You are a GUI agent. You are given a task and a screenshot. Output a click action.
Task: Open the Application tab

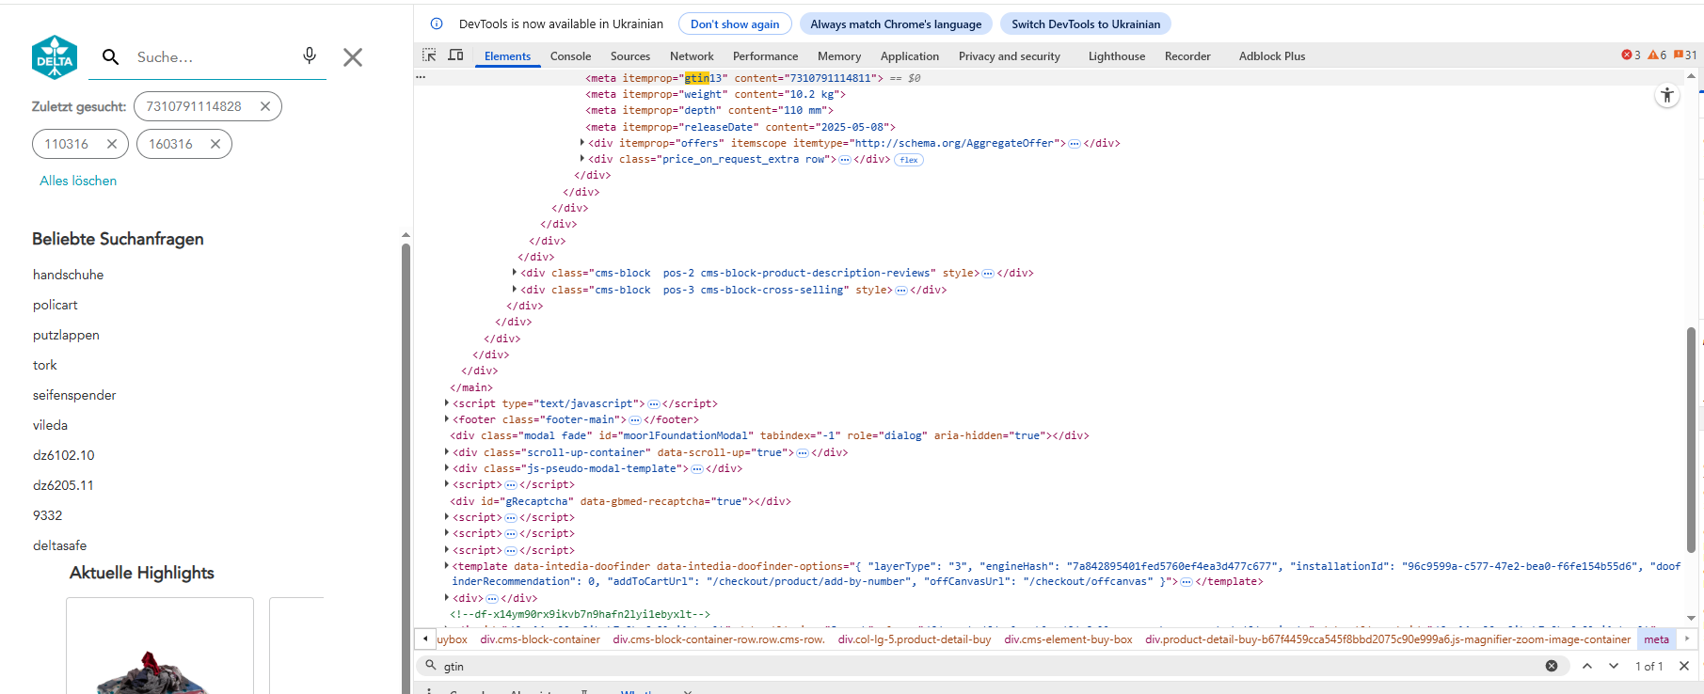[x=910, y=56]
